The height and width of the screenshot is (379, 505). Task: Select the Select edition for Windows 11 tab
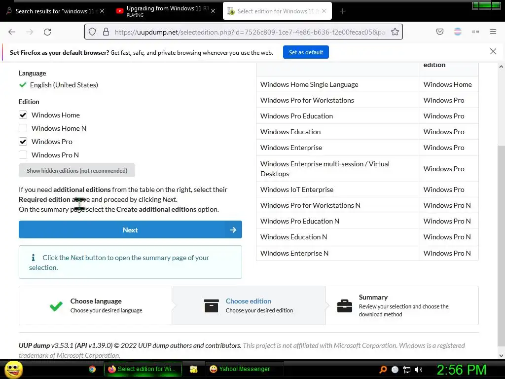[277, 11]
